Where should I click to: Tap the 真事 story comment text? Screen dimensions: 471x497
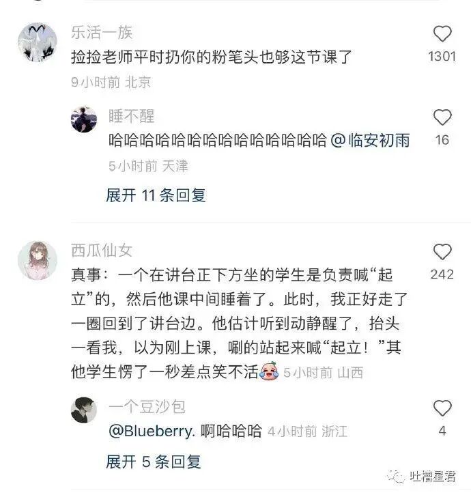pyautogui.click(x=239, y=324)
